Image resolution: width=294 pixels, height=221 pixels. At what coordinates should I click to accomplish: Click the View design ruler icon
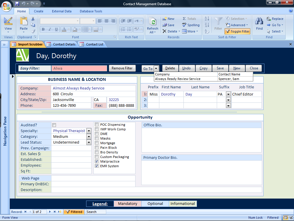(x=8, y=21)
